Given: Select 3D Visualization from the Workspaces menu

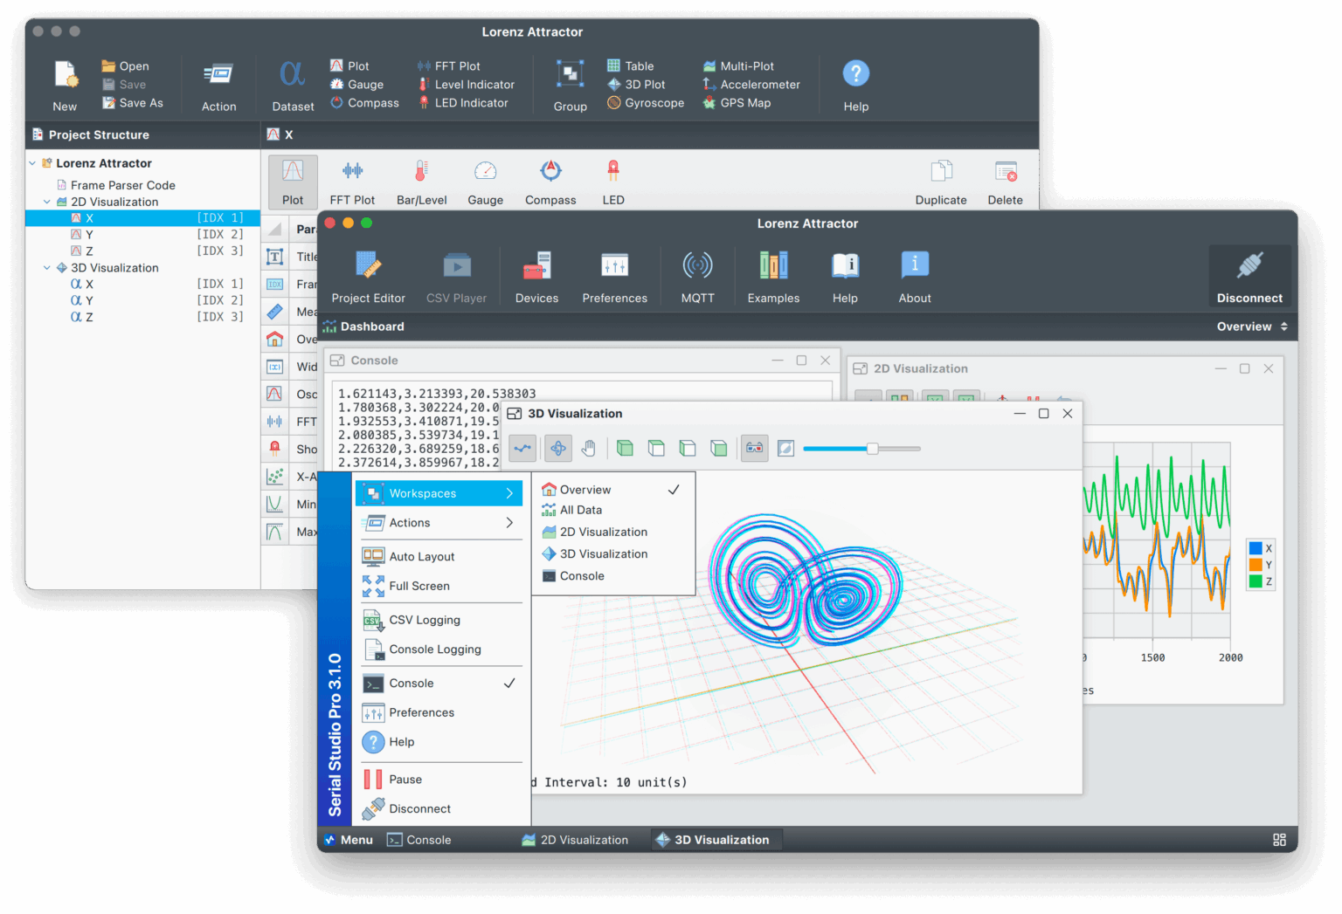Looking at the screenshot, I should point(605,553).
